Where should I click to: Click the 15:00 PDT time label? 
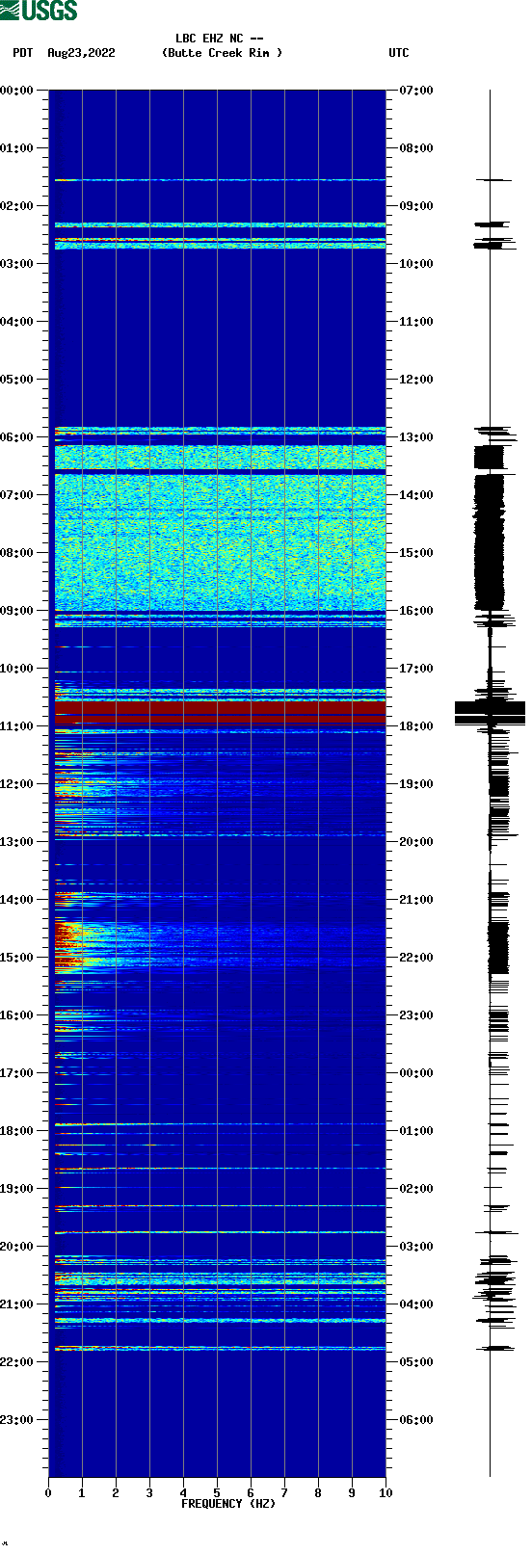(x=17, y=958)
